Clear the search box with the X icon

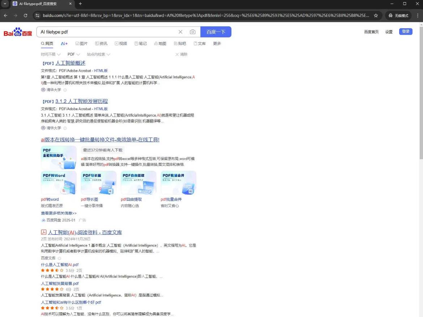(180, 32)
